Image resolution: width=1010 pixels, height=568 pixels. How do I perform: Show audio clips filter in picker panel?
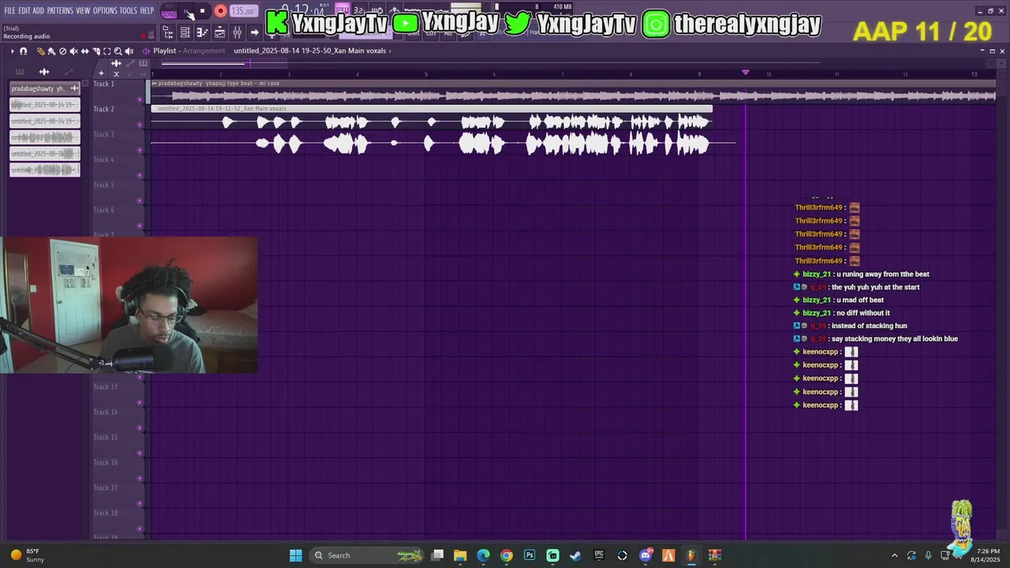[44, 72]
